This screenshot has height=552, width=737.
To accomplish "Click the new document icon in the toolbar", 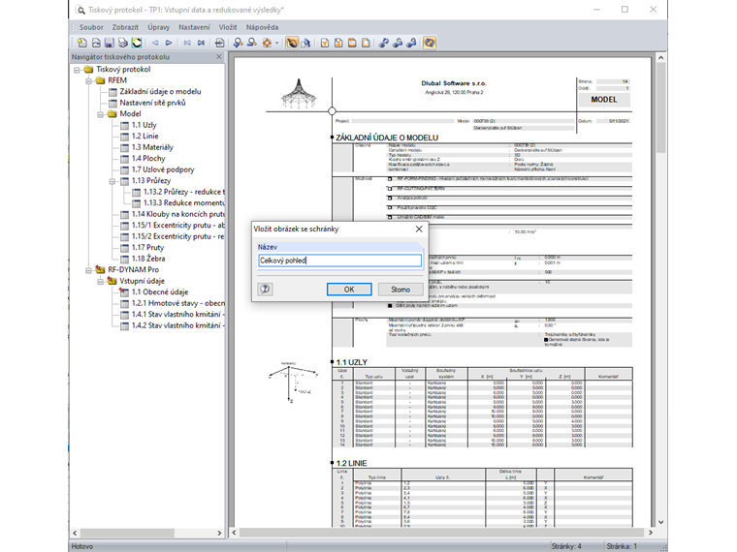I will tap(81, 44).
